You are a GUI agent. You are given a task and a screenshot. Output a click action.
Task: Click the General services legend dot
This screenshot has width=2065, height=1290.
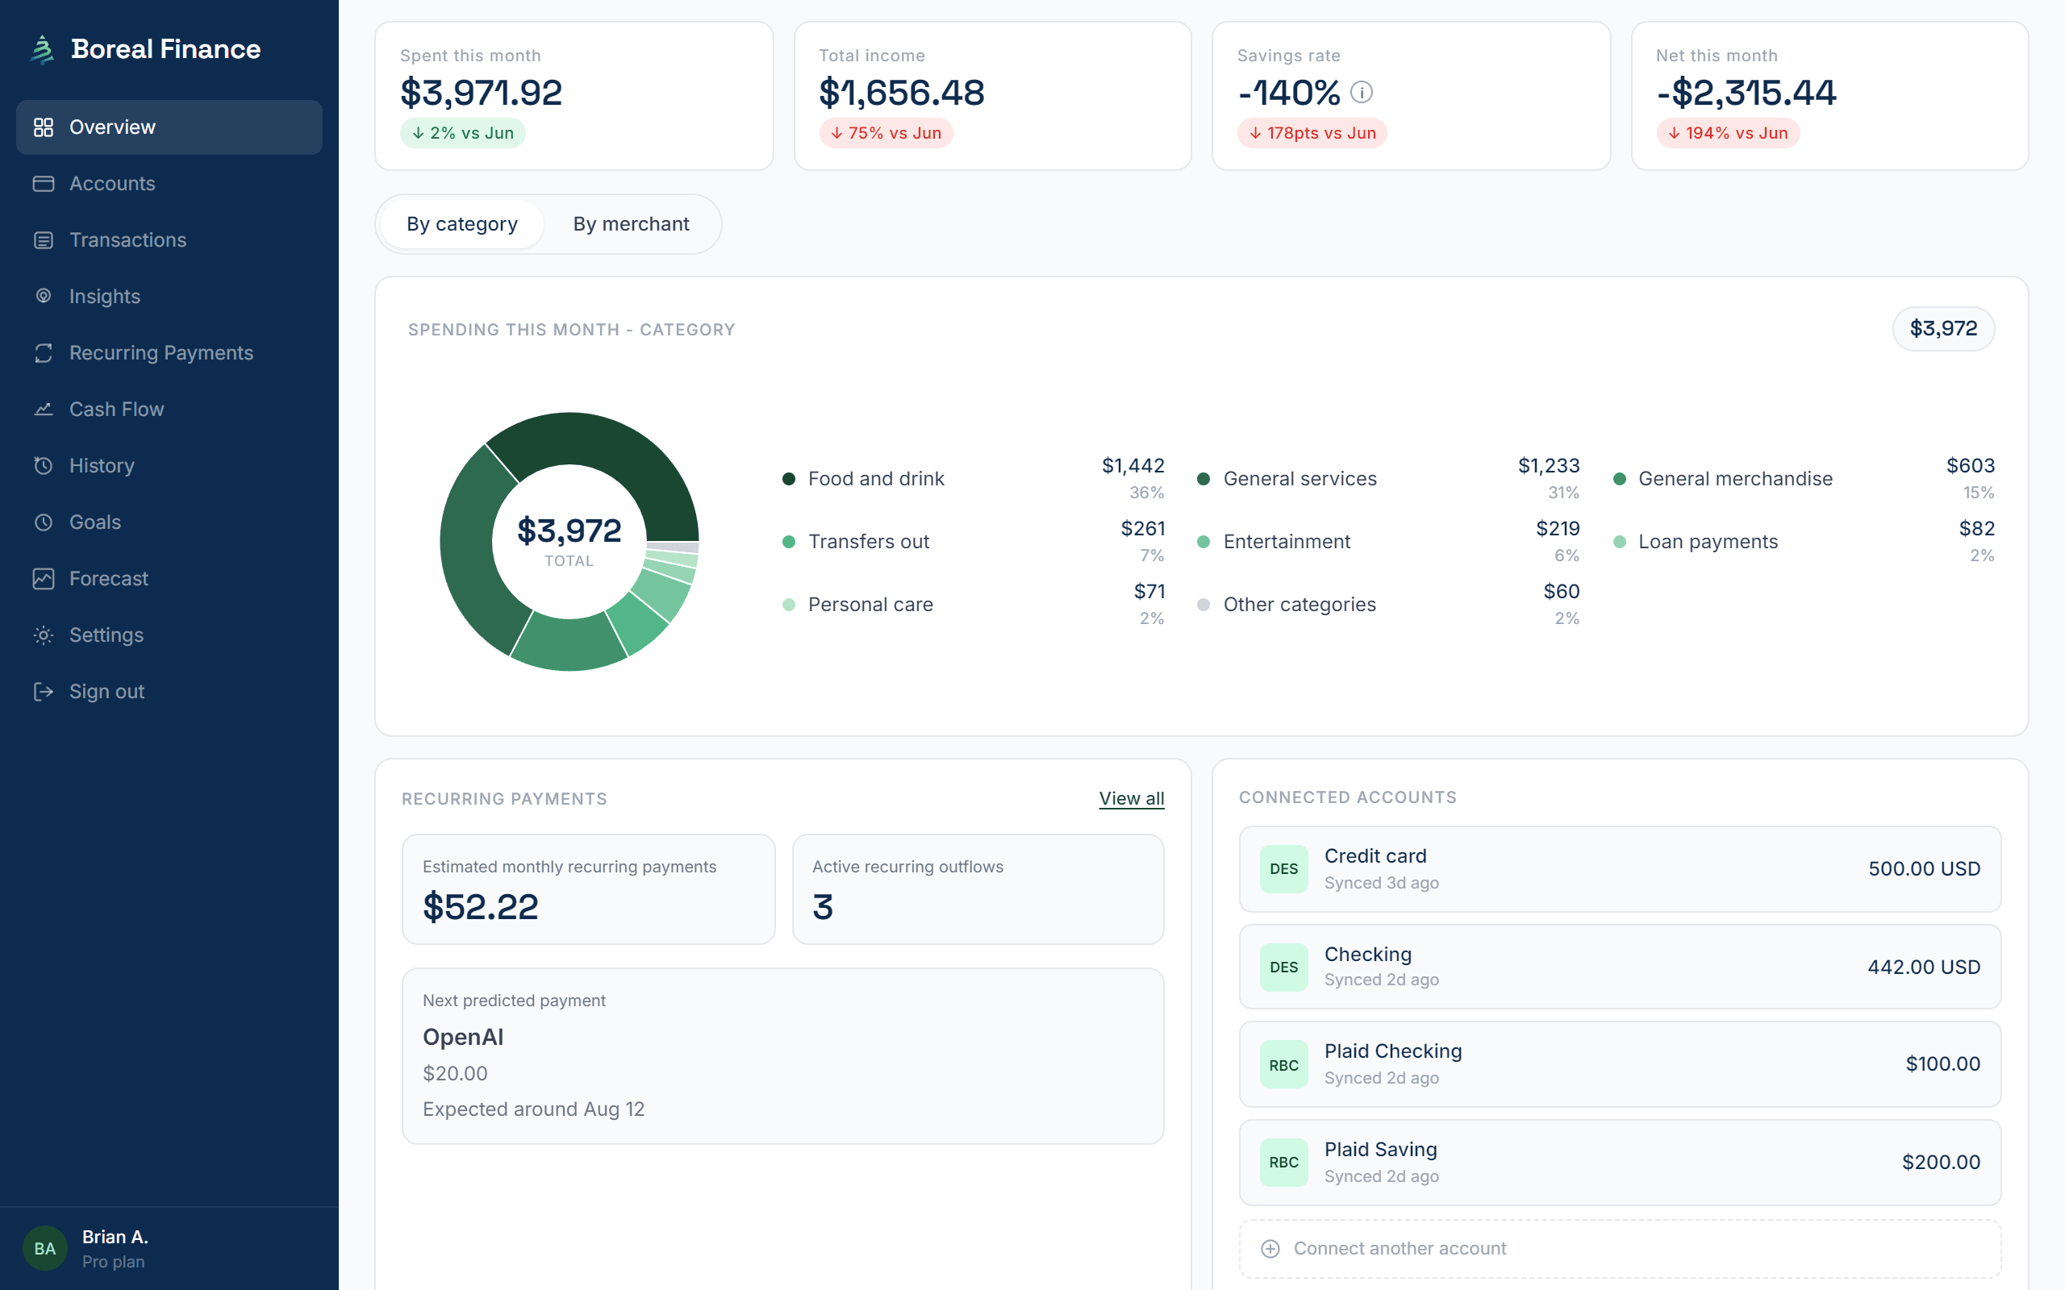pyautogui.click(x=1204, y=479)
